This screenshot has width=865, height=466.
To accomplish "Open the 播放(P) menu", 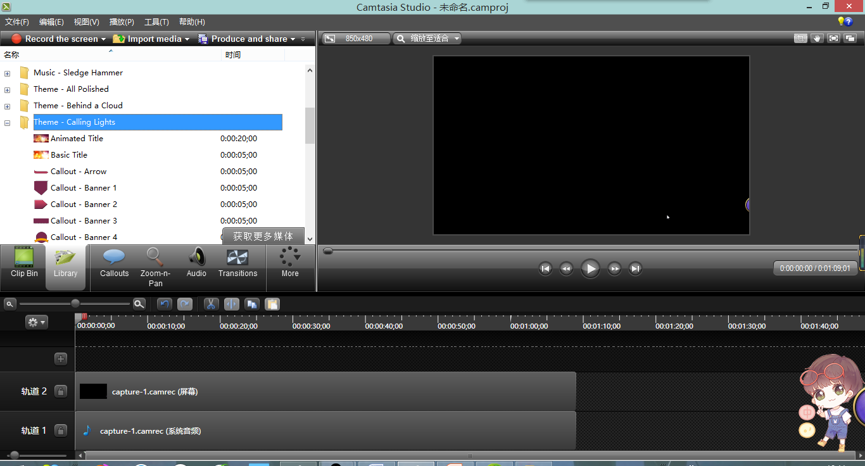I will [x=122, y=22].
